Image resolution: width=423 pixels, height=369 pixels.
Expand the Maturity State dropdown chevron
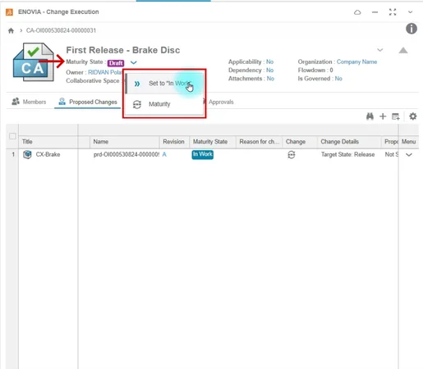(x=134, y=62)
